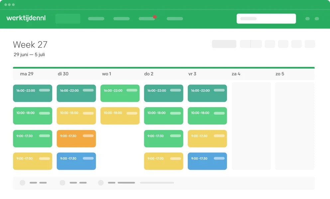Select Wednesday's green 16:00-22:00 shift card
Viewport: 330px width, 199px height.
[120, 93]
